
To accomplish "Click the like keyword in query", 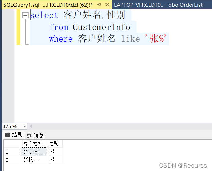I will tap(130, 39).
